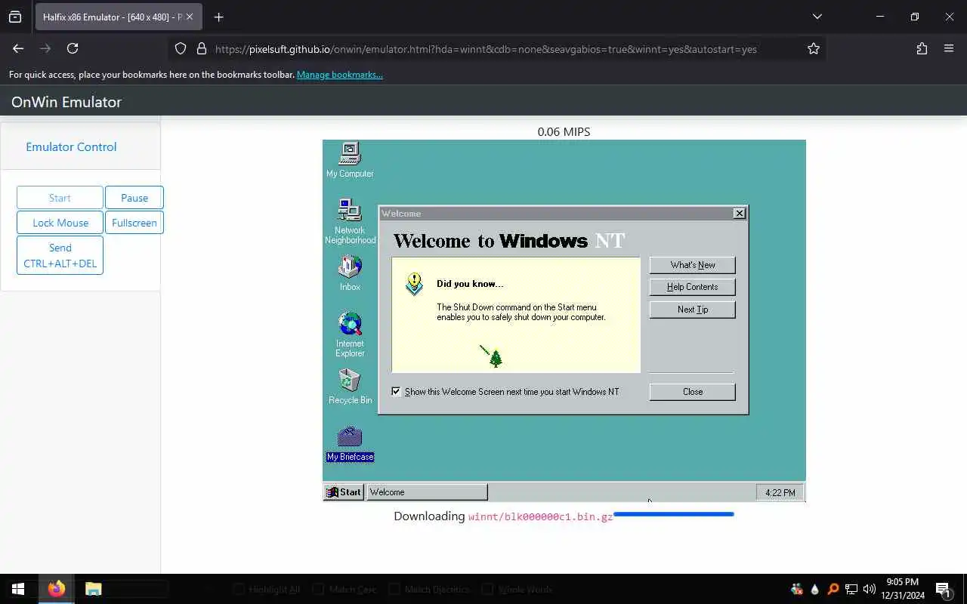Screen dimensions: 967x604
Task: Click the Lock Mouse button
Action: [x=60, y=223]
